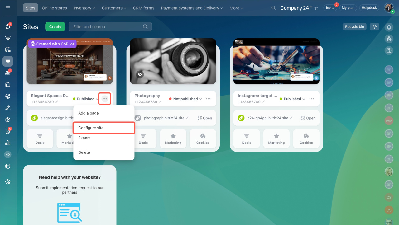
Task: Open Cookies for the Photography site
Action: coord(203,138)
